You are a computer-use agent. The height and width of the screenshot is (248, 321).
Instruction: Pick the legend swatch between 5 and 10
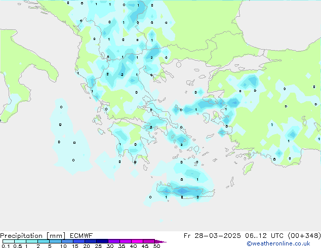tap(56, 242)
